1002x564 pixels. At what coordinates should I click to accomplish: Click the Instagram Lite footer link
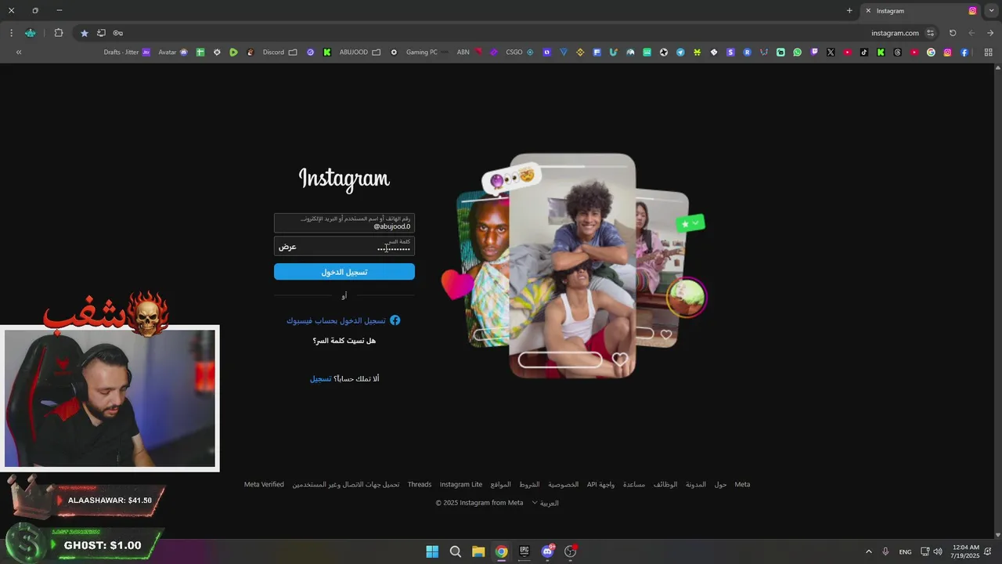(461, 484)
